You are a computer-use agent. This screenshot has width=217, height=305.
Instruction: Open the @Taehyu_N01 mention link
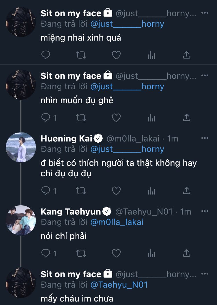119,285
